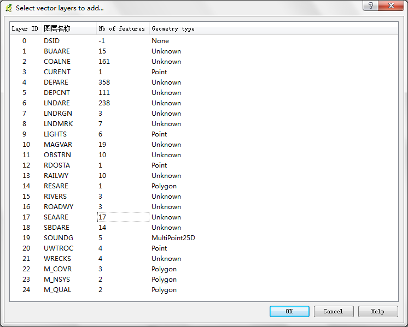The width and height of the screenshot is (408, 327).
Task: Click the feature count 161 cell
Action: click(104, 62)
